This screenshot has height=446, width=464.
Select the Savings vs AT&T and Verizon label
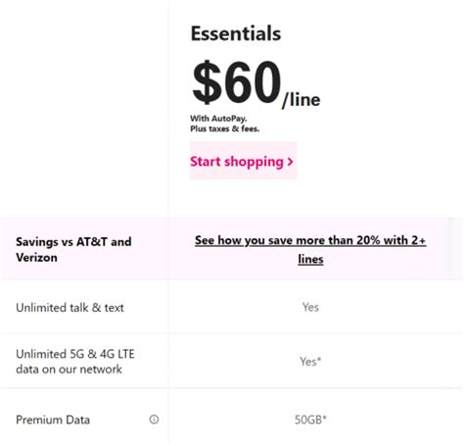click(x=73, y=250)
